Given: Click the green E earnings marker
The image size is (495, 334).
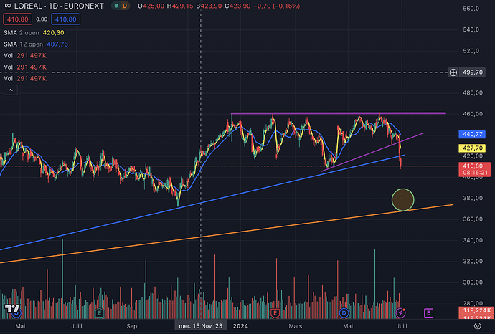Looking at the screenshot, I should pyautogui.click(x=100, y=313).
